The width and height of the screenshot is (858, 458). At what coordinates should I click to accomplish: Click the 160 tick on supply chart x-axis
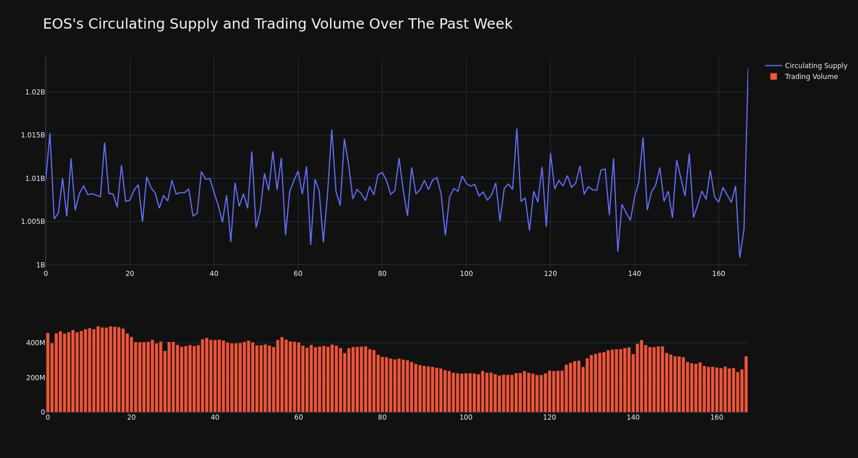718,274
